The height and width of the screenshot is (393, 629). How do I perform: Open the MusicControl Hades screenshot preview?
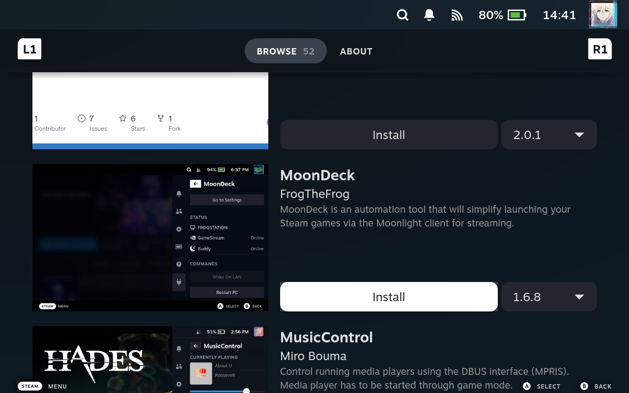coord(150,360)
